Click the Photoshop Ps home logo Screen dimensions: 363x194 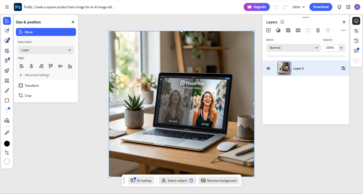point(18,7)
